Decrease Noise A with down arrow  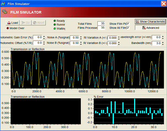coord(81,39)
